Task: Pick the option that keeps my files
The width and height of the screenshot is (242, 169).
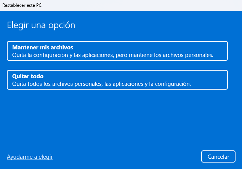Action: [117, 51]
